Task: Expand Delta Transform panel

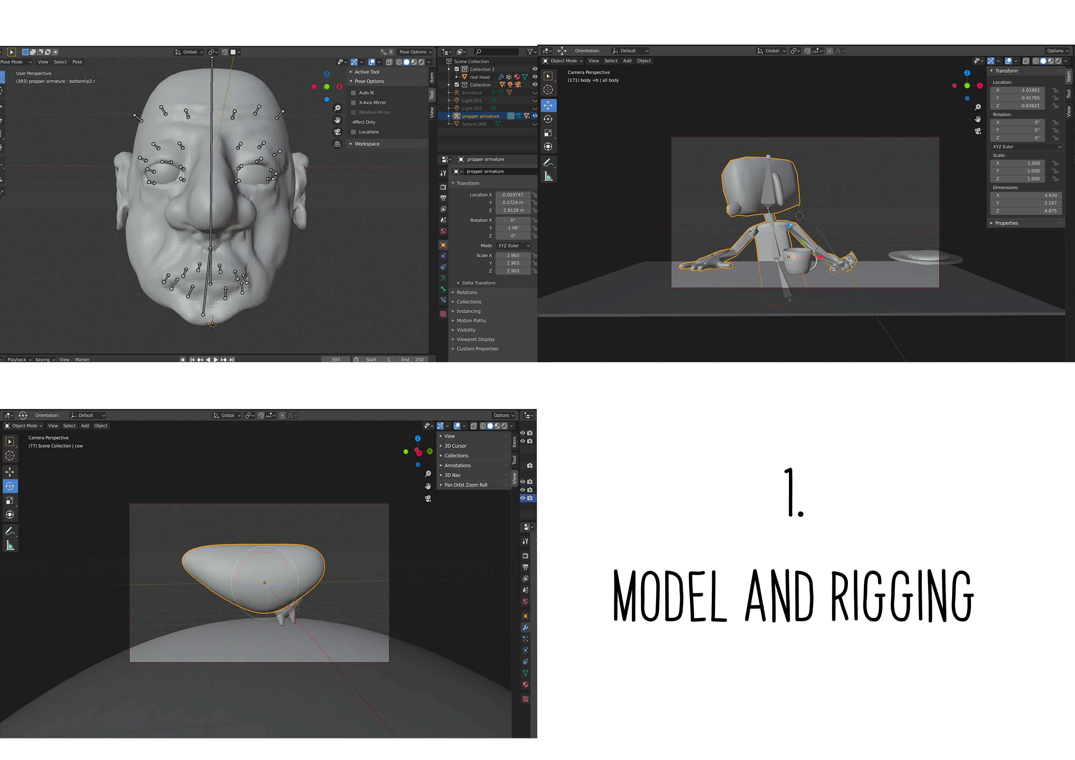Action: pyautogui.click(x=478, y=283)
